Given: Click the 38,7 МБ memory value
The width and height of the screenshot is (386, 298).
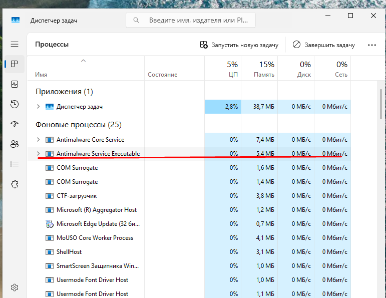Looking at the screenshot, I should tap(263, 107).
